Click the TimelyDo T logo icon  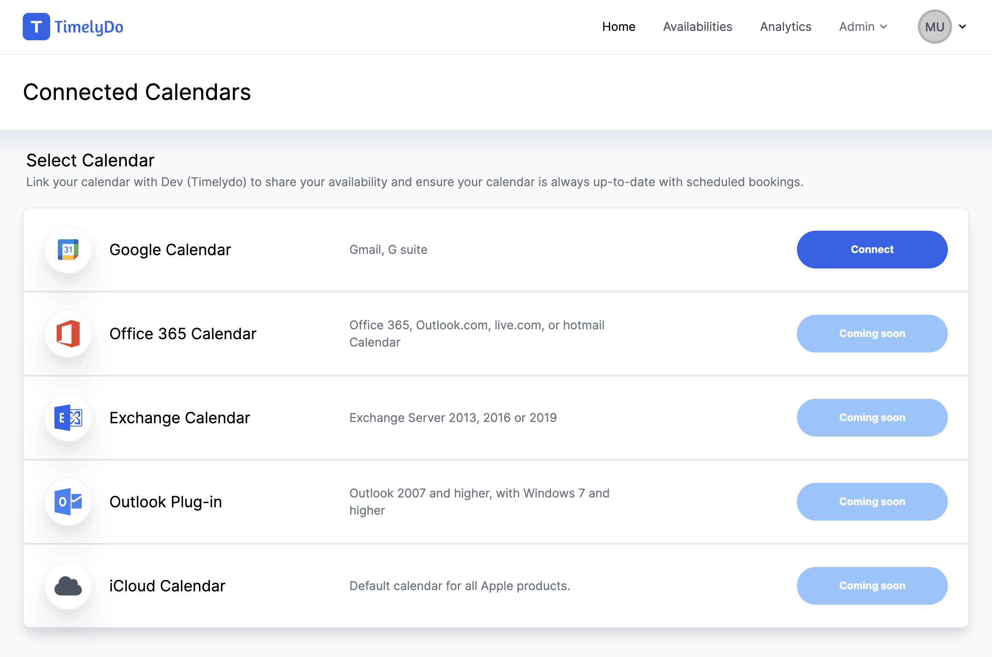click(x=36, y=27)
